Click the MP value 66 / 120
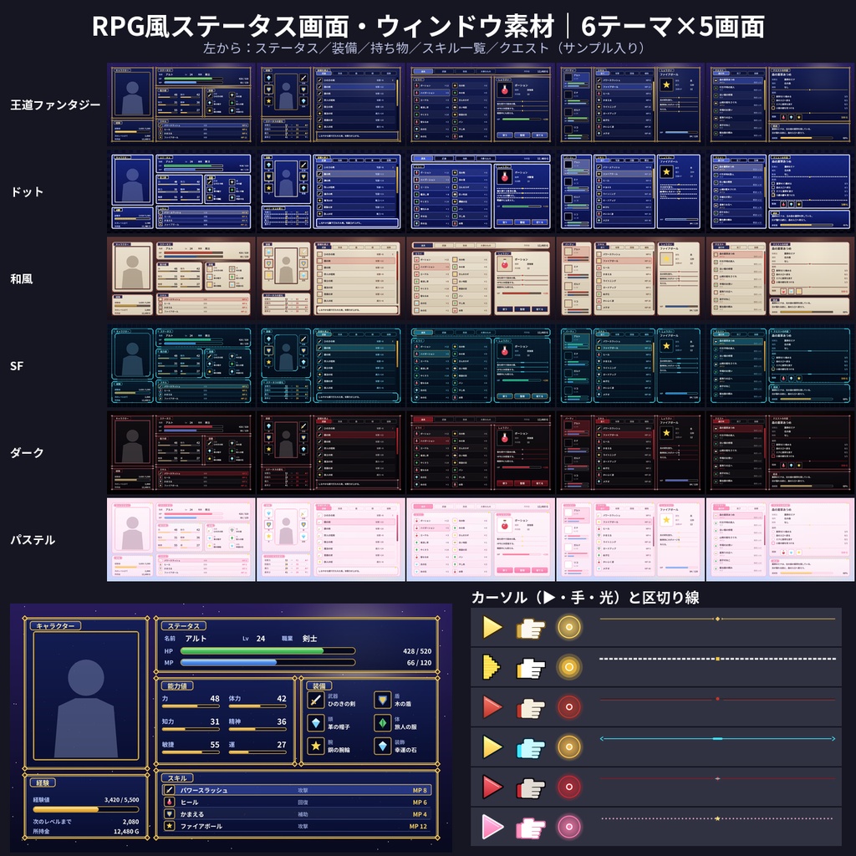856x856 pixels. [x=419, y=662]
